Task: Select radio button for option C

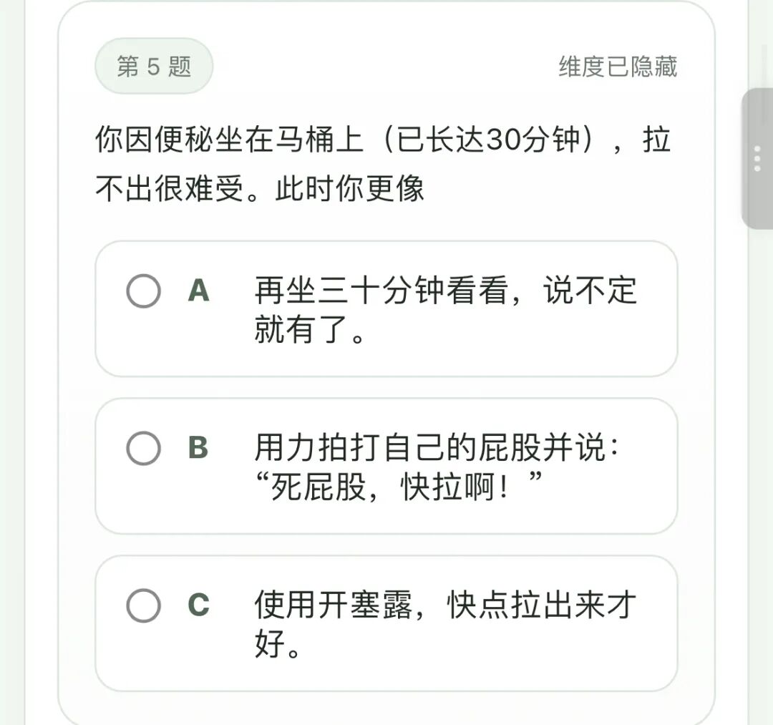Action: (143, 605)
